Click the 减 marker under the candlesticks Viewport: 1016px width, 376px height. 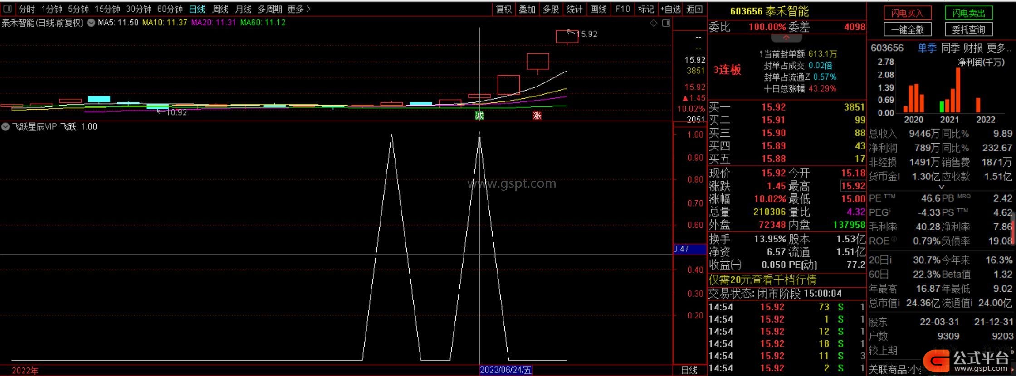(x=479, y=116)
